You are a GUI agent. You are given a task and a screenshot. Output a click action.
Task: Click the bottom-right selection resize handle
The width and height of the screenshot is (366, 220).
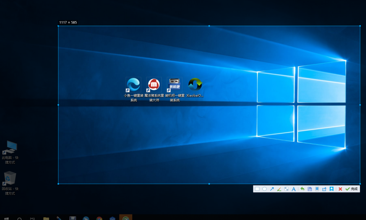[x=360, y=184]
